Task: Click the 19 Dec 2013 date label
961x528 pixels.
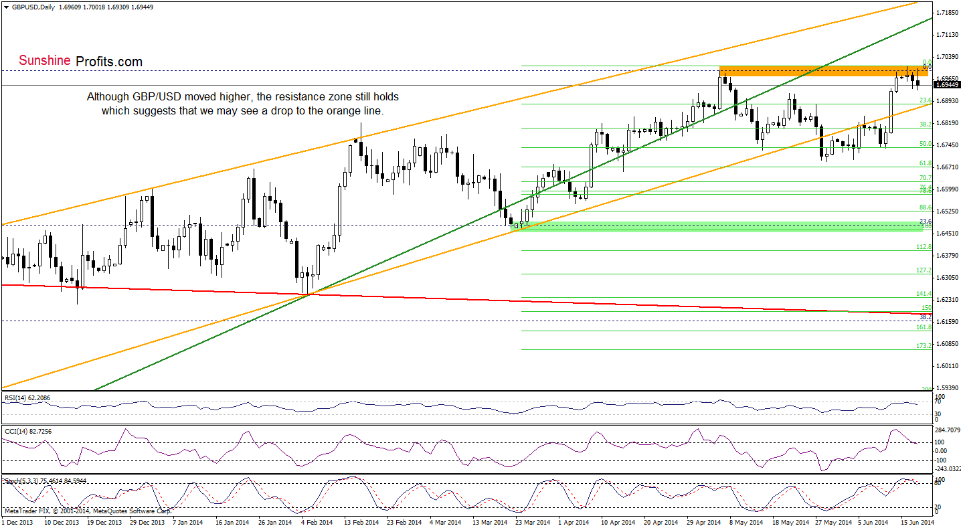Action: pyautogui.click(x=106, y=522)
